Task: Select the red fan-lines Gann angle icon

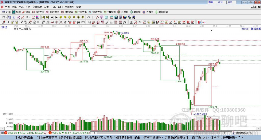Action: [x=94, y=22]
